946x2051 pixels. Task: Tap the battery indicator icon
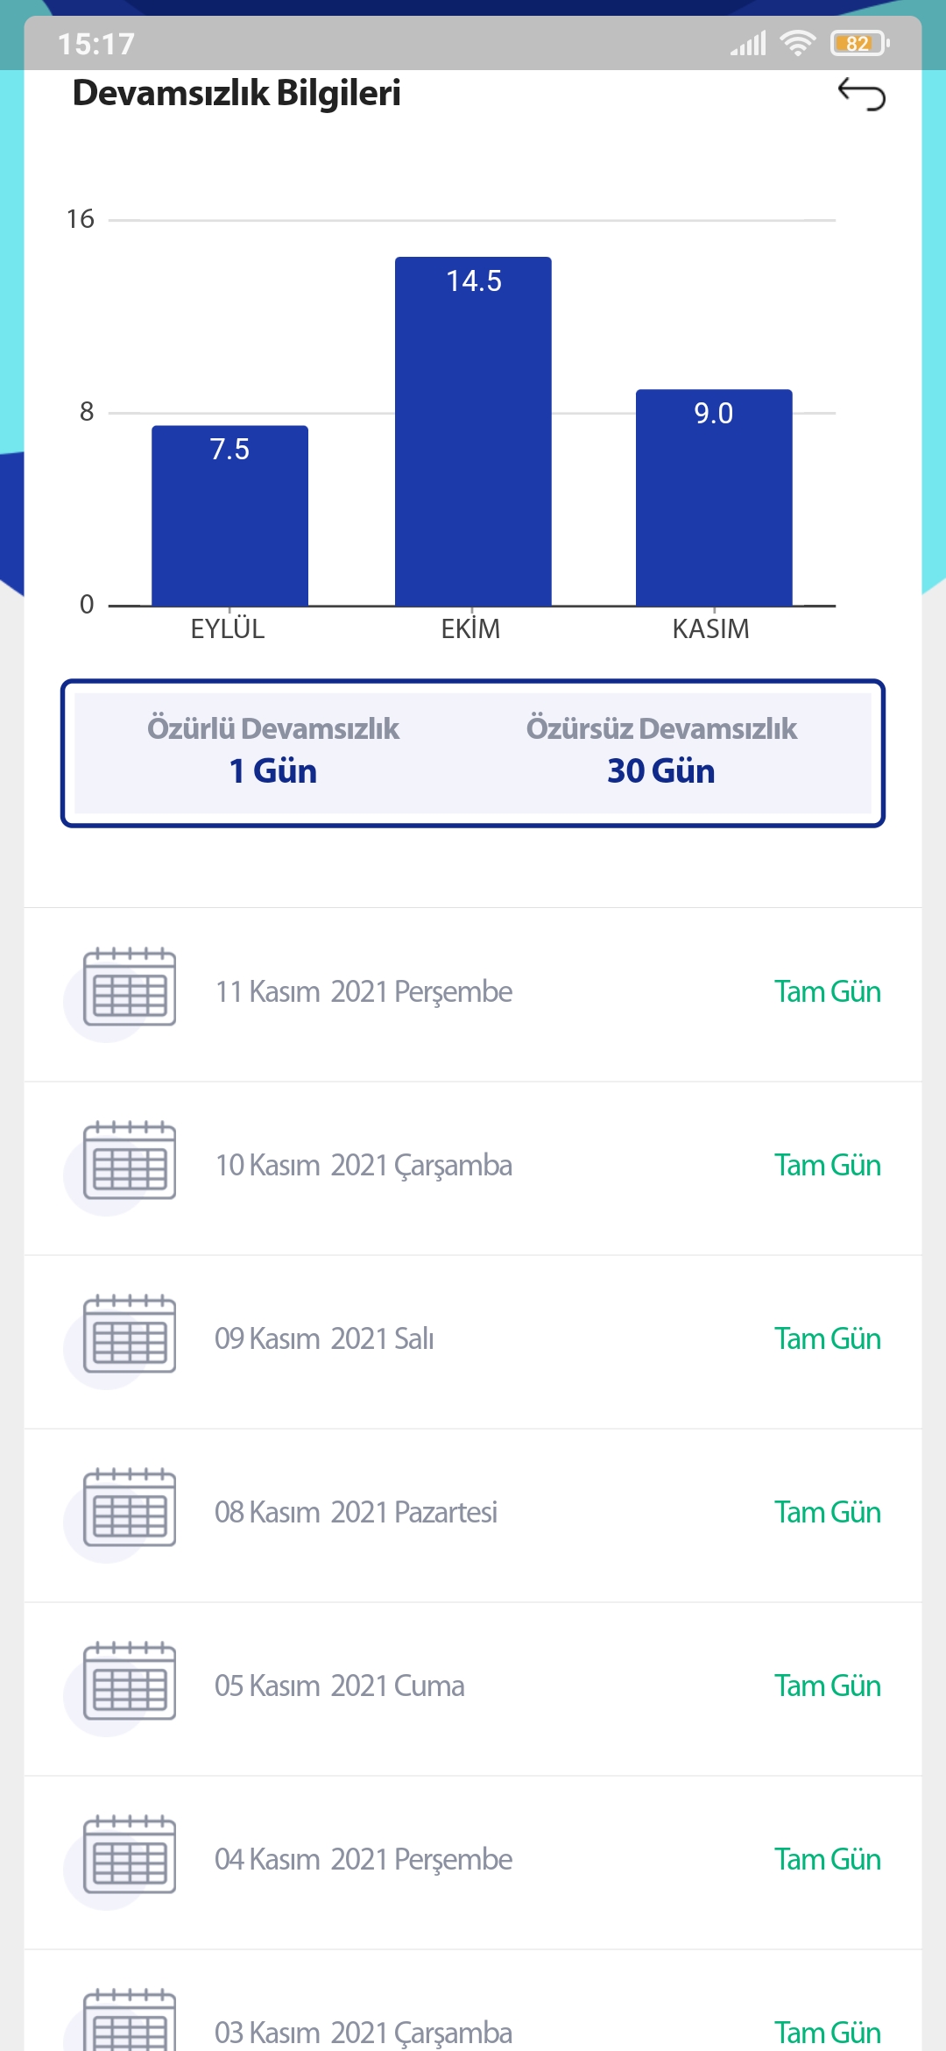[x=859, y=43]
